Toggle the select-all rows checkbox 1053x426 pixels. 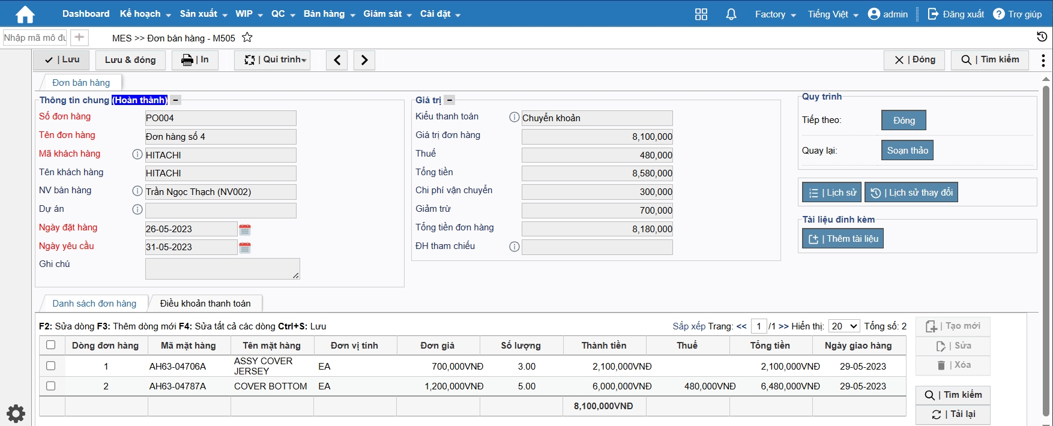pyautogui.click(x=51, y=345)
